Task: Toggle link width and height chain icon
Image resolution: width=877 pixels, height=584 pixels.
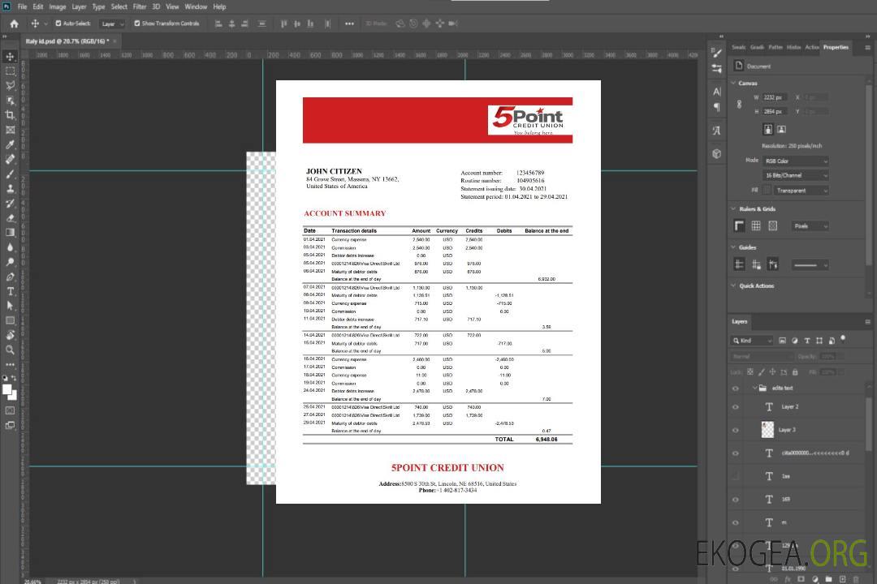Action: point(740,105)
